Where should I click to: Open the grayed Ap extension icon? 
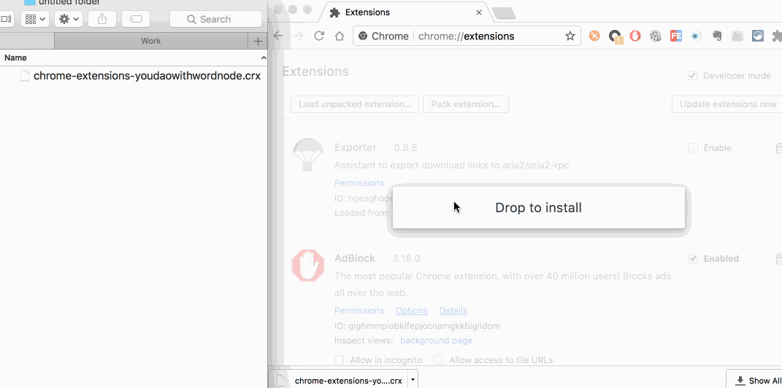[737, 36]
